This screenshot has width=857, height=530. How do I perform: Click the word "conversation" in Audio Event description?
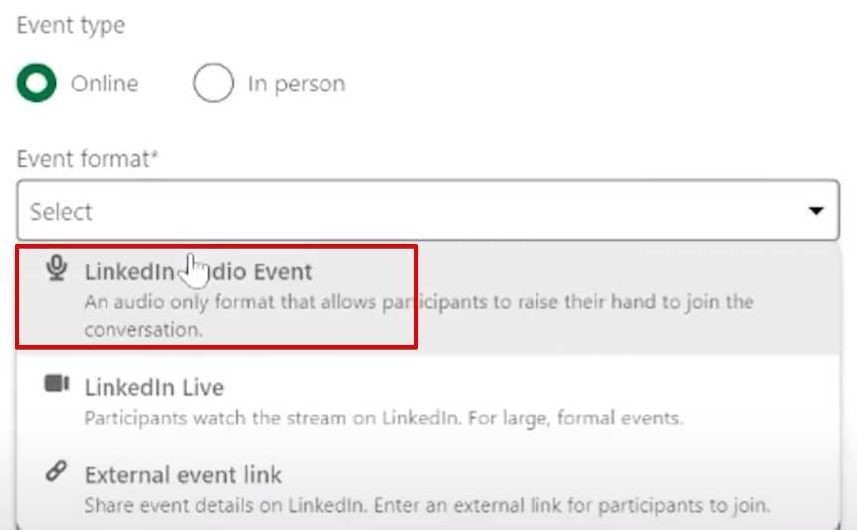pyautogui.click(x=141, y=329)
